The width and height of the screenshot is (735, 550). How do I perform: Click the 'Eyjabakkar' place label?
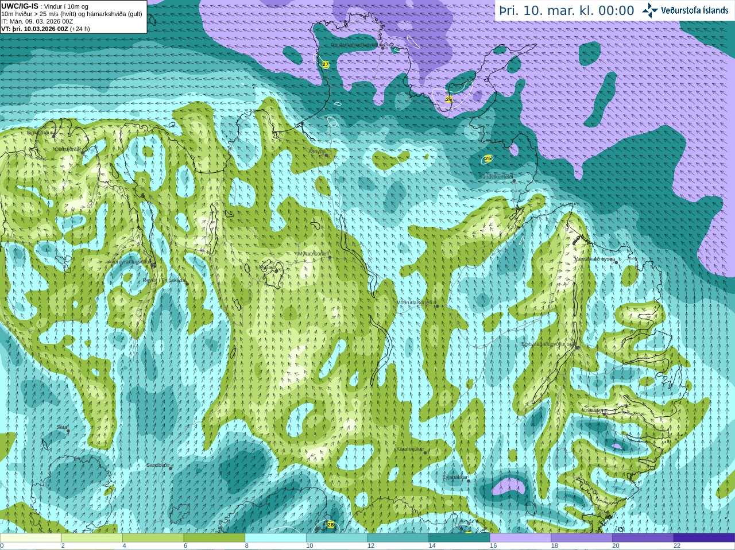pos(455,477)
